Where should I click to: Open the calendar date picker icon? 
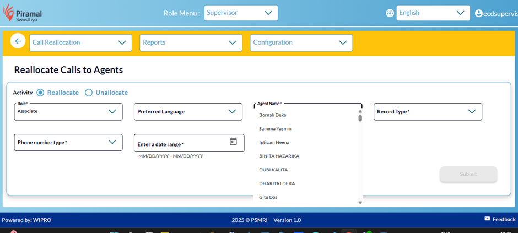point(233,142)
